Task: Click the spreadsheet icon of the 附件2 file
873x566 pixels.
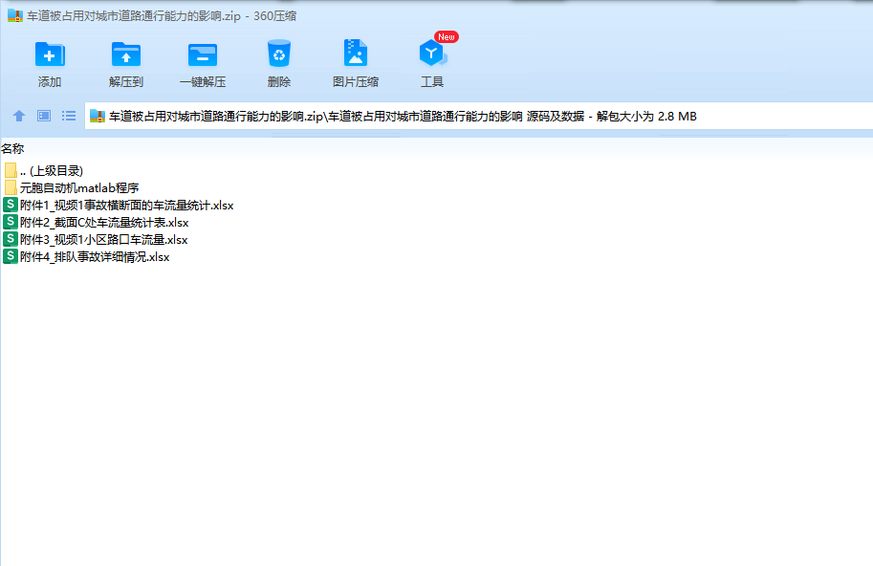Action: [x=10, y=222]
